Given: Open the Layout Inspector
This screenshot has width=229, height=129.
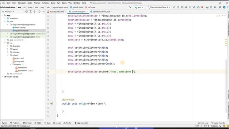Looking at the screenshot, I should 218,123.
